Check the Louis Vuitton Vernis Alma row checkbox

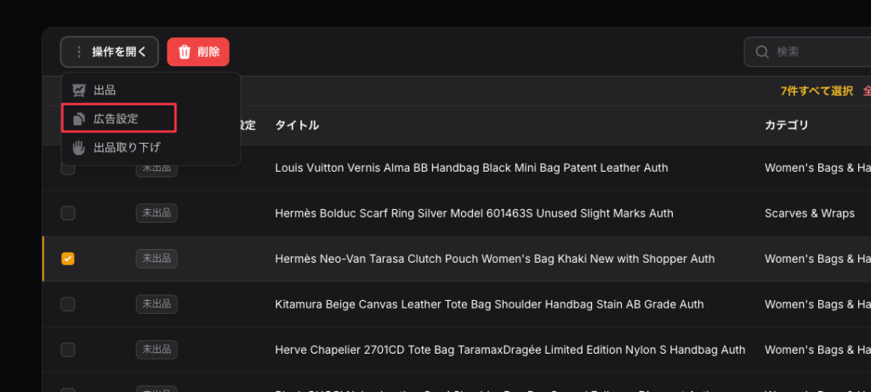click(x=68, y=168)
